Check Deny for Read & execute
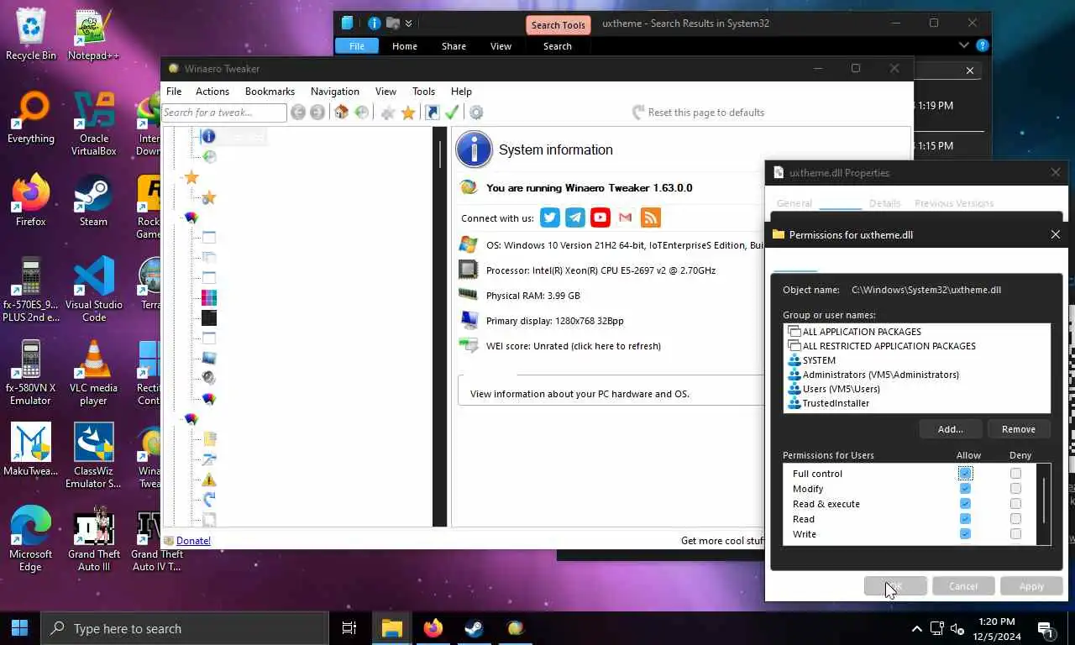 click(1016, 504)
